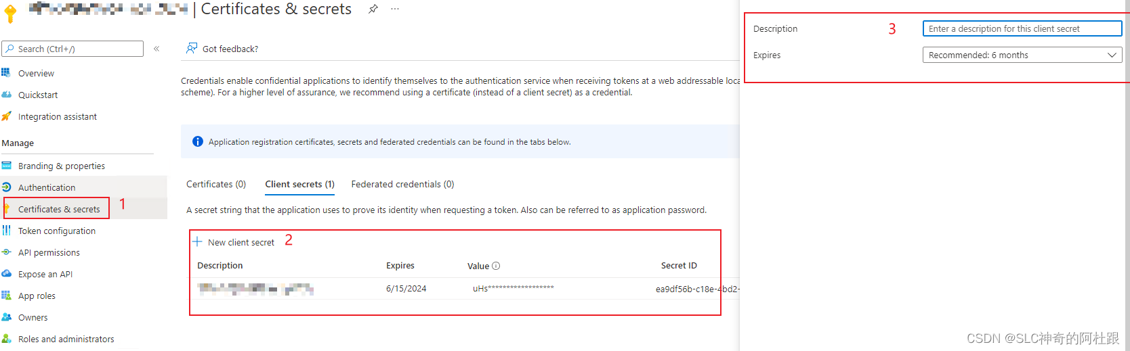
Task: Click the plus icon for New client secret
Action: [x=197, y=241]
